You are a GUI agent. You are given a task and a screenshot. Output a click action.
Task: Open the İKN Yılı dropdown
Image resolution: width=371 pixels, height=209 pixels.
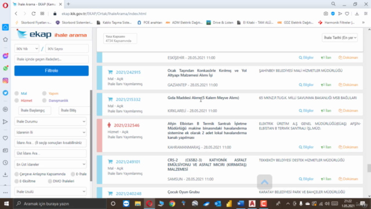coord(27,49)
